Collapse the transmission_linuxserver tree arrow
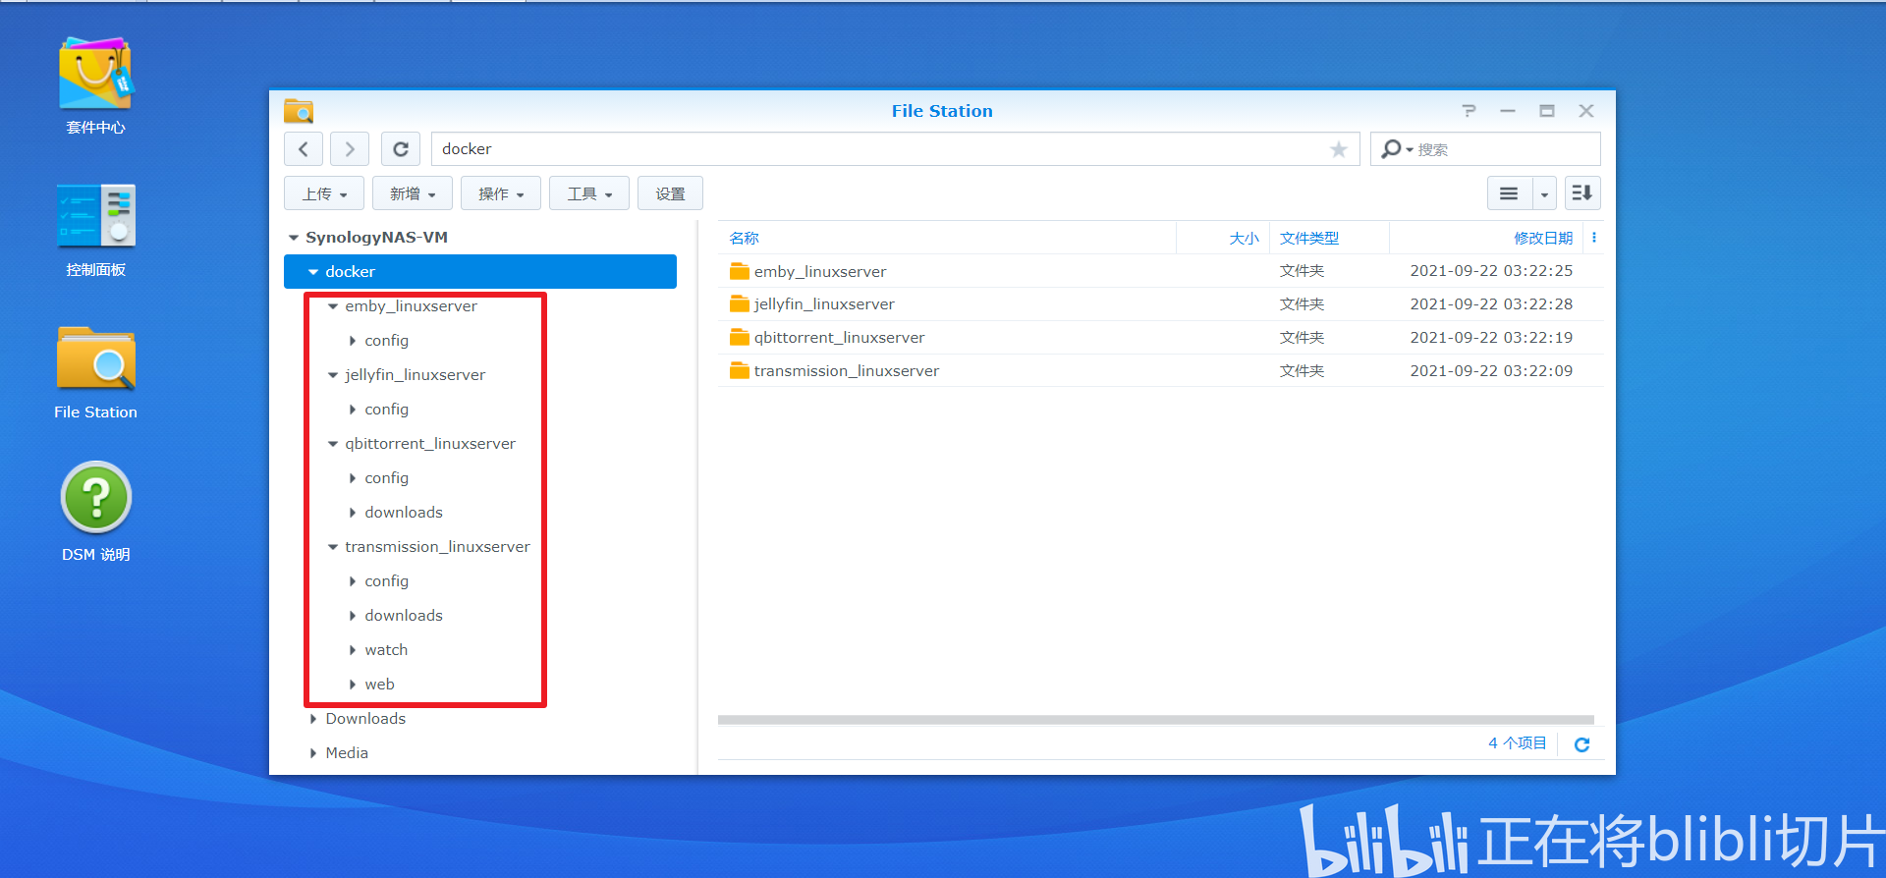The height and width of the screenshot is (878, 1886). click(x=333, y=547)
